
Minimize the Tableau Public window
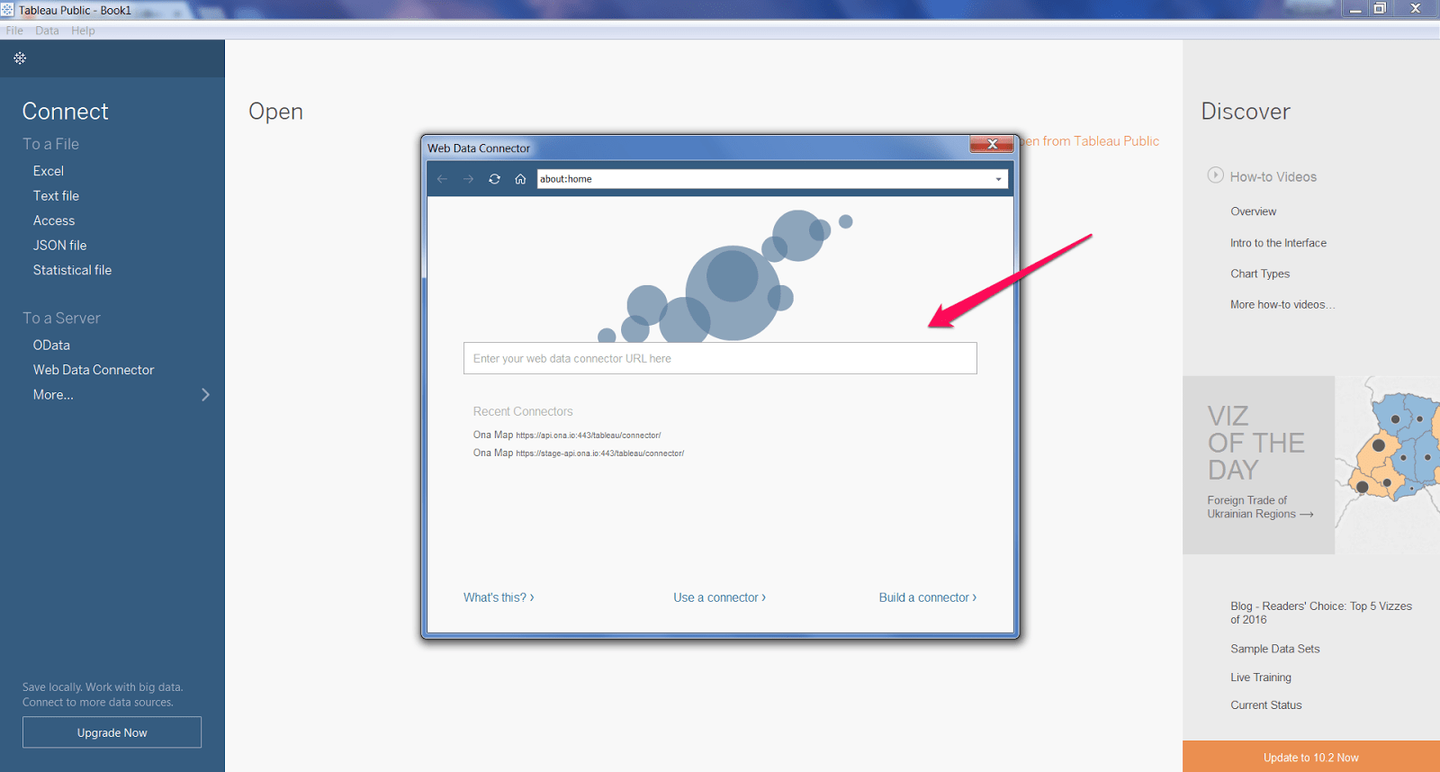(1354, 9)
